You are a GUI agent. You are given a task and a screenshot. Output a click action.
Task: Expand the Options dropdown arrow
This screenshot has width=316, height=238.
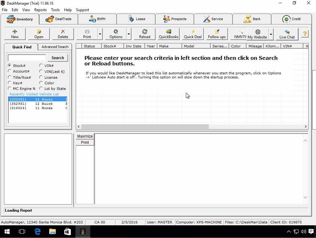tap(129, 34)
